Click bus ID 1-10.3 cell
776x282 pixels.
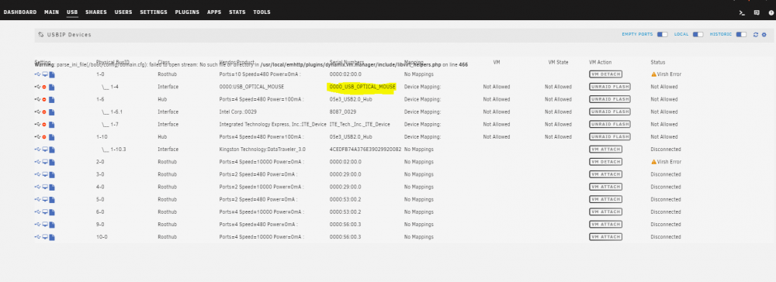pos(114,150)
